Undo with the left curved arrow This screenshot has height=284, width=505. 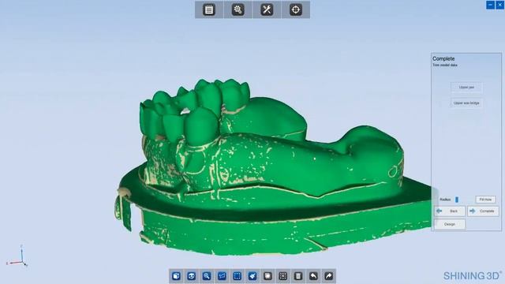coord(313,276)
